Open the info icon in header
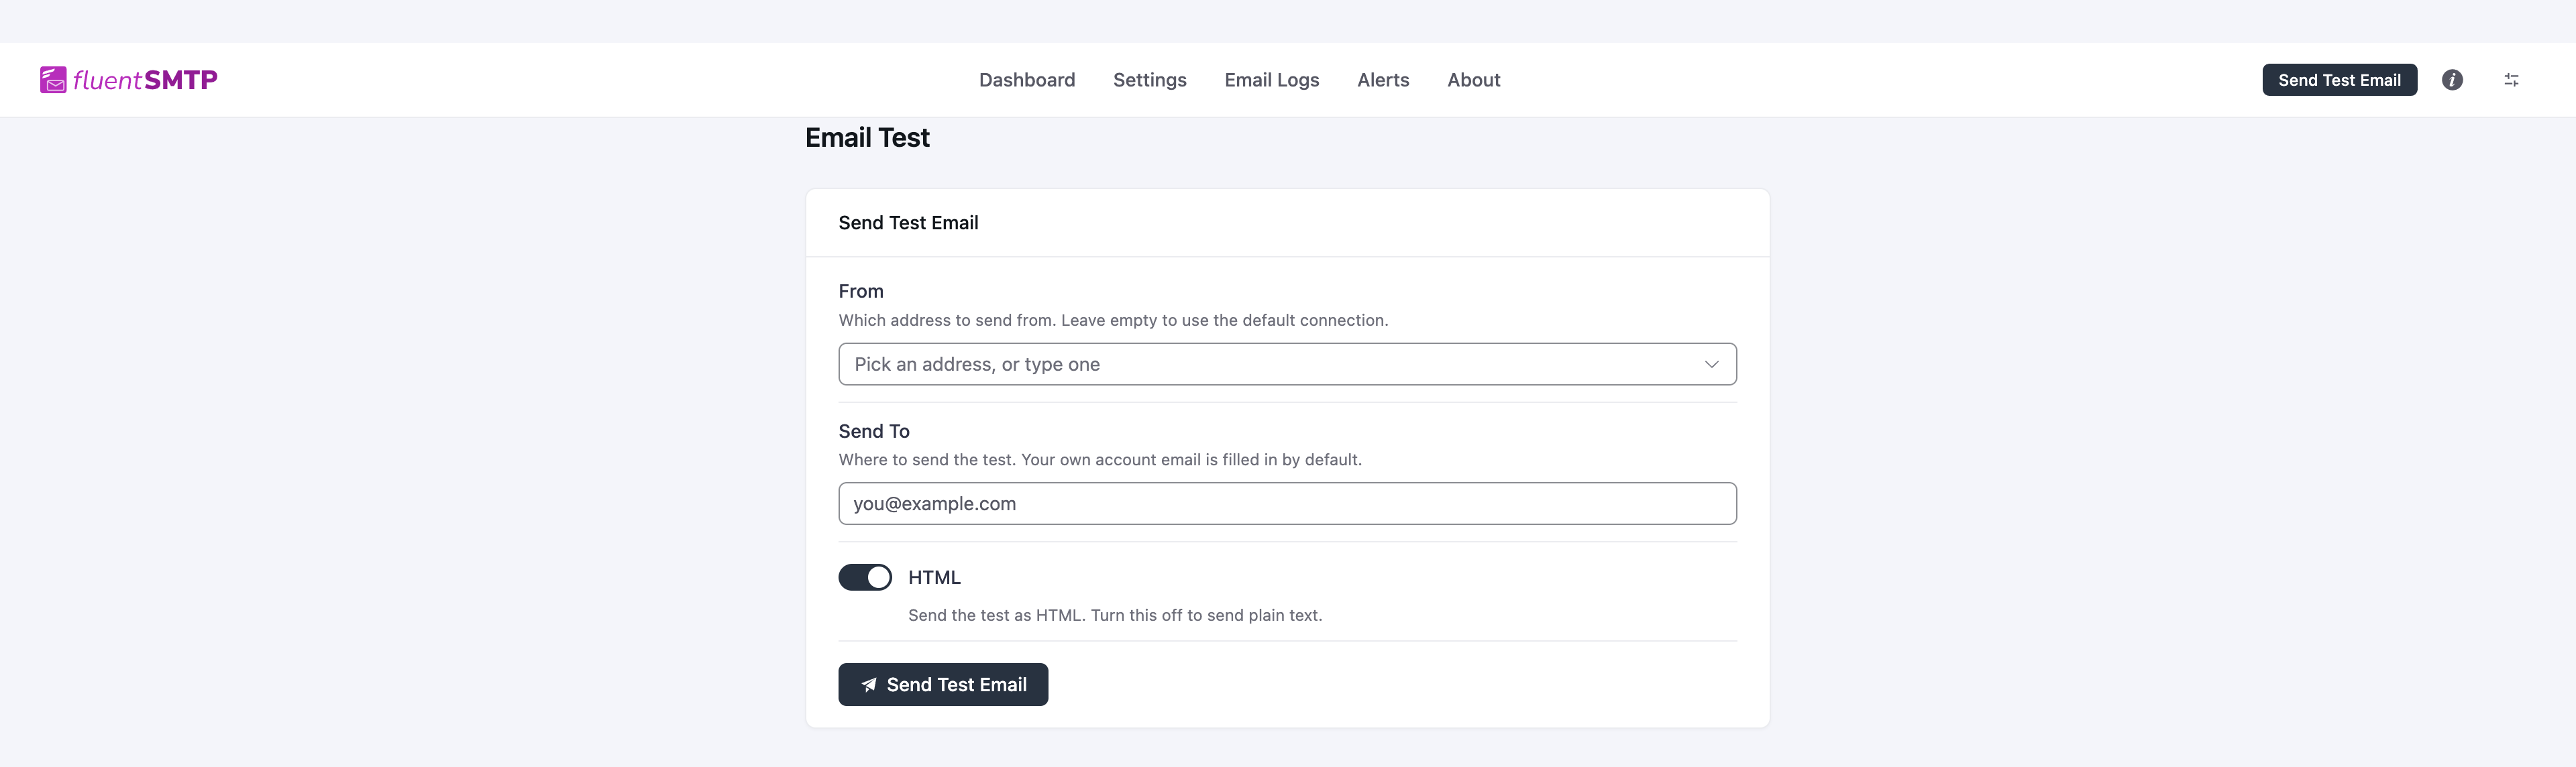 2452,80
